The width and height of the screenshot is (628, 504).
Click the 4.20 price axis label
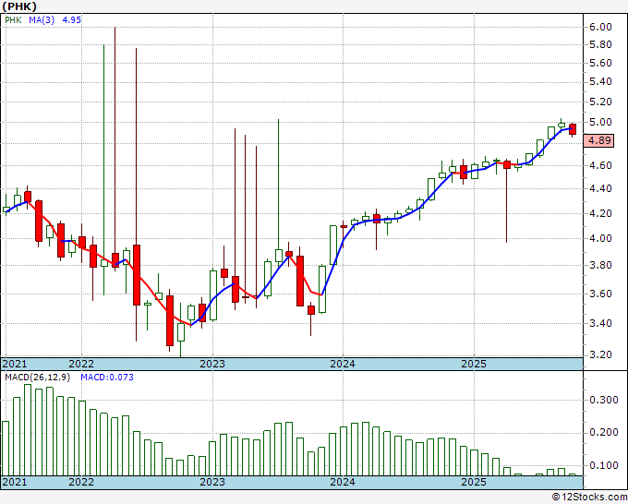(x=600, y=213)
